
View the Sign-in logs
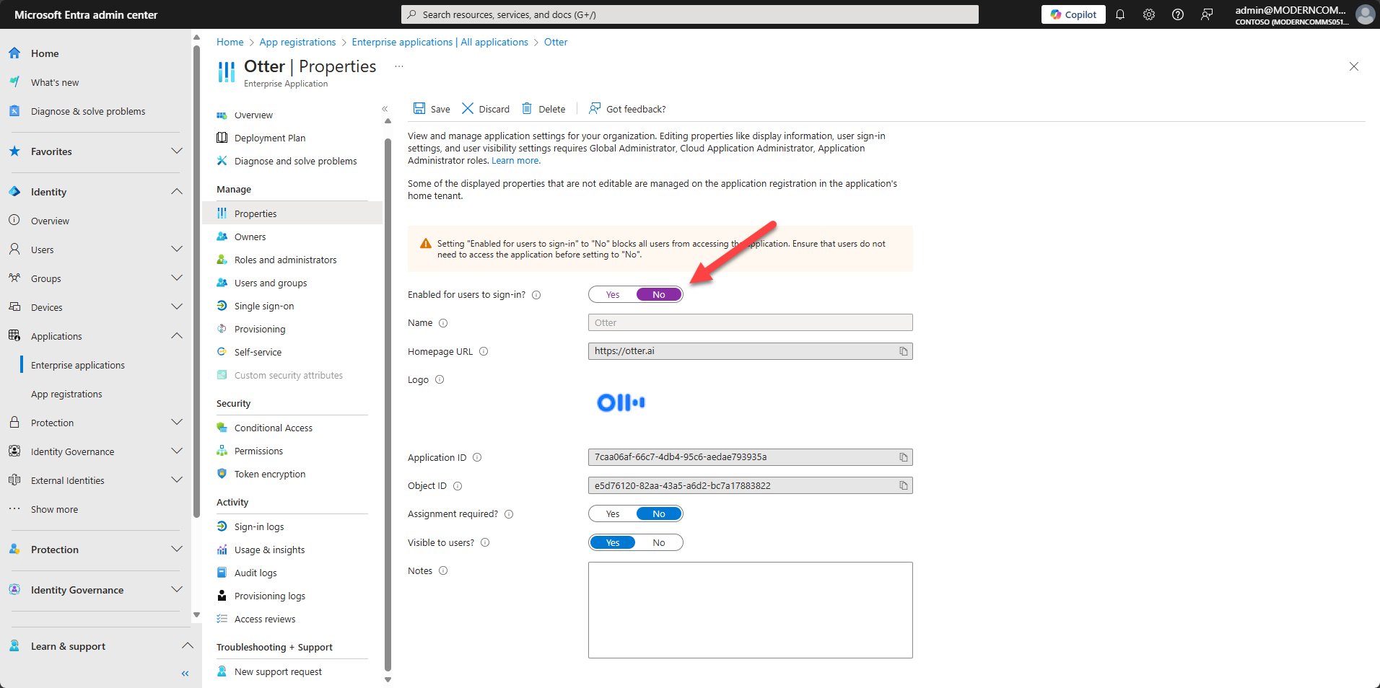point(259,526)
